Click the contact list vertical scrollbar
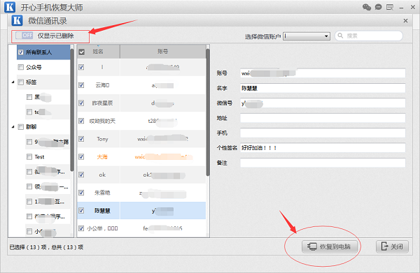Image resolution: width=420 pixels, height=273 pixels. 208,112
